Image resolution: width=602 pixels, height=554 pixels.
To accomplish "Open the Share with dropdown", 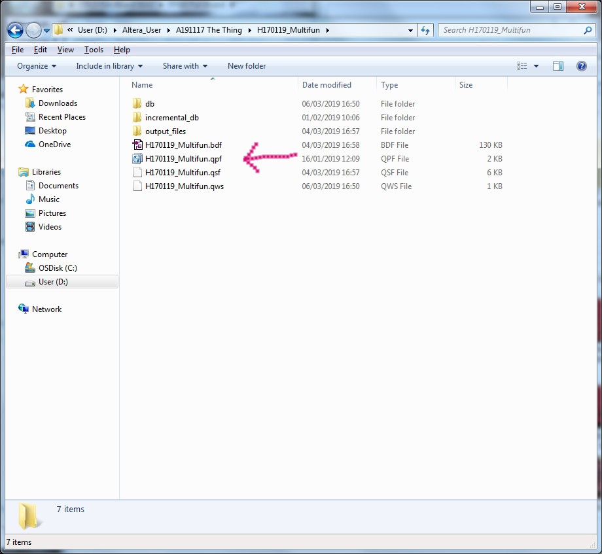I will point(185,66).
